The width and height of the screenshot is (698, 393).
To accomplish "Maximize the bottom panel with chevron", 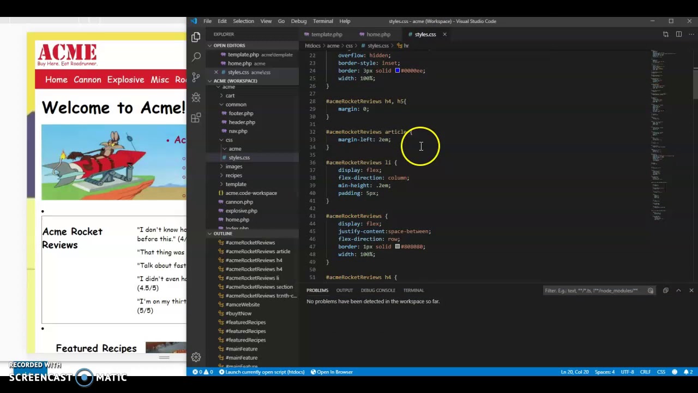I will pos(679,290).
